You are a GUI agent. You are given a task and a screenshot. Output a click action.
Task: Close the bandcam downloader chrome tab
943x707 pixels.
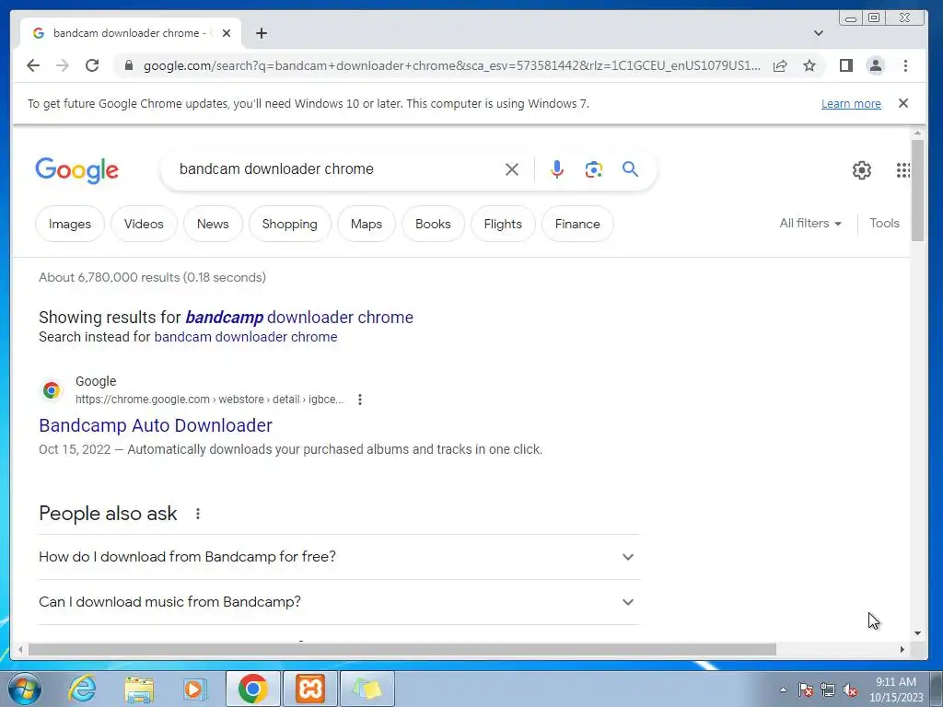[227, 33]
